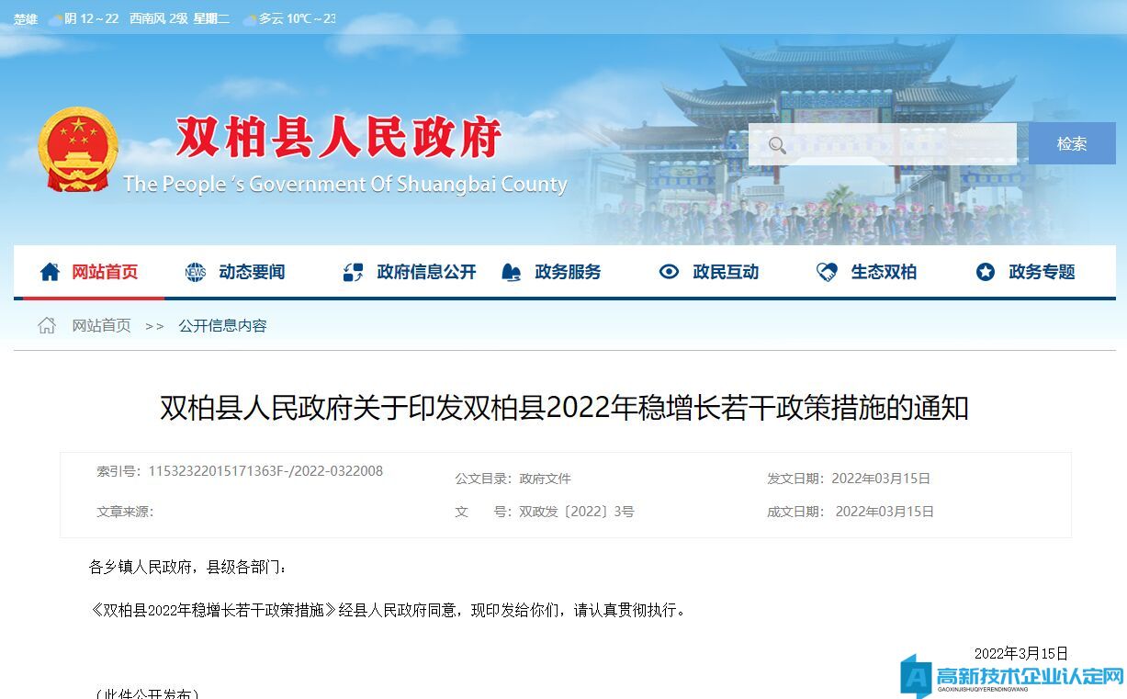Click the 检索 search button
This screenshot has width=1127, height=699.
coord(1072,143)
